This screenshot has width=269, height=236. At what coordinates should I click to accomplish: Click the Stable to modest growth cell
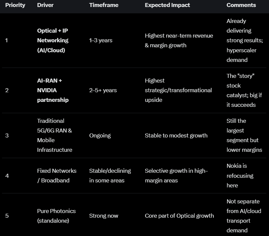(x=176, y=135)
